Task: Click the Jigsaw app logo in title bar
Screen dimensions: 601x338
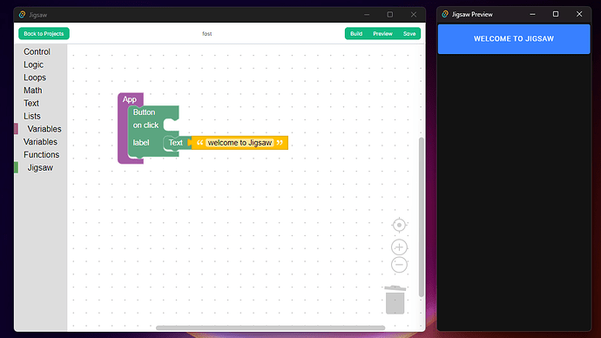Action: pyautogui.click(x=23, y=15)
